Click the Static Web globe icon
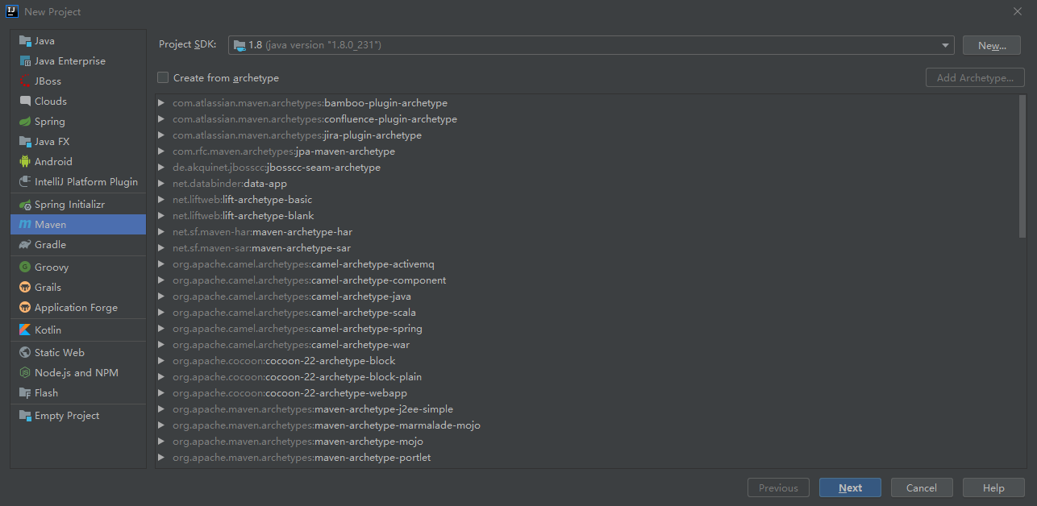 (x=25, y=353)
